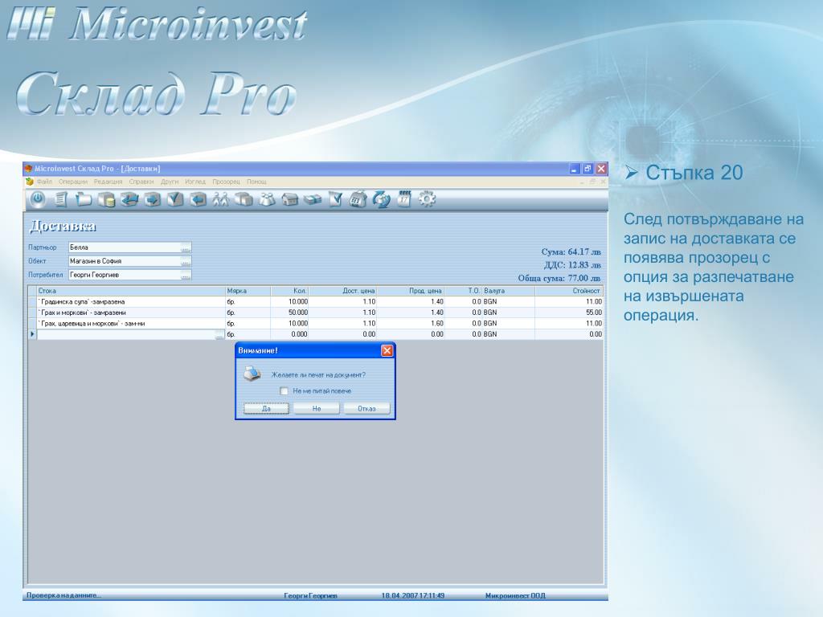Image resolution: width=823 pixels, height=617 pixels.
Task: Click the printer icon in the Внимание dialog
Action: click(x=252, y=374)
